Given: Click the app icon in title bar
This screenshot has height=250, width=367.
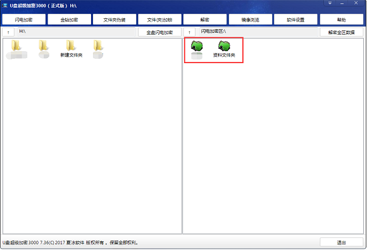Looking at the screenshot, I should pos(4,6).
